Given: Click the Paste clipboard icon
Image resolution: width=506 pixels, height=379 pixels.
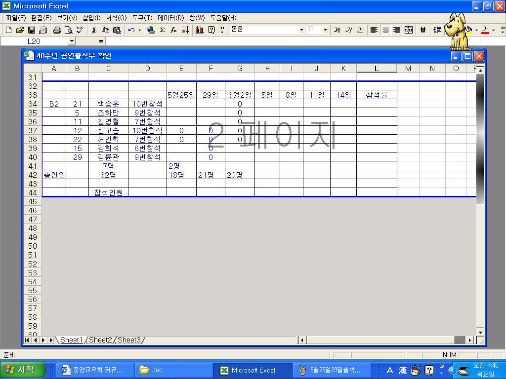Looking at the screenshot, I should point(117,30).
